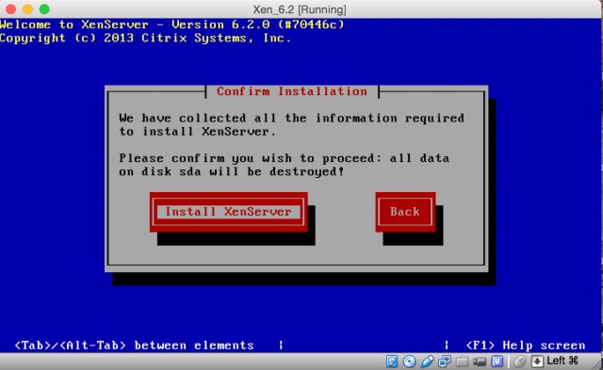Click the mouse integration status icon
Image resolution: width=603 pixels, height=370 pixels.
(x=520, y=362)
